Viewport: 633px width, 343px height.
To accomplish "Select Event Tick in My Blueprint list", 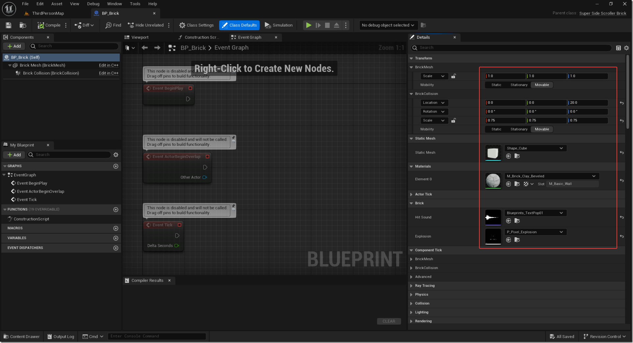I will click(27, 200).
